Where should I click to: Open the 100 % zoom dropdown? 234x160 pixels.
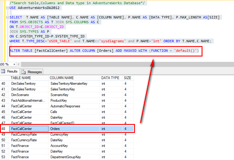(x=14, y=64)
